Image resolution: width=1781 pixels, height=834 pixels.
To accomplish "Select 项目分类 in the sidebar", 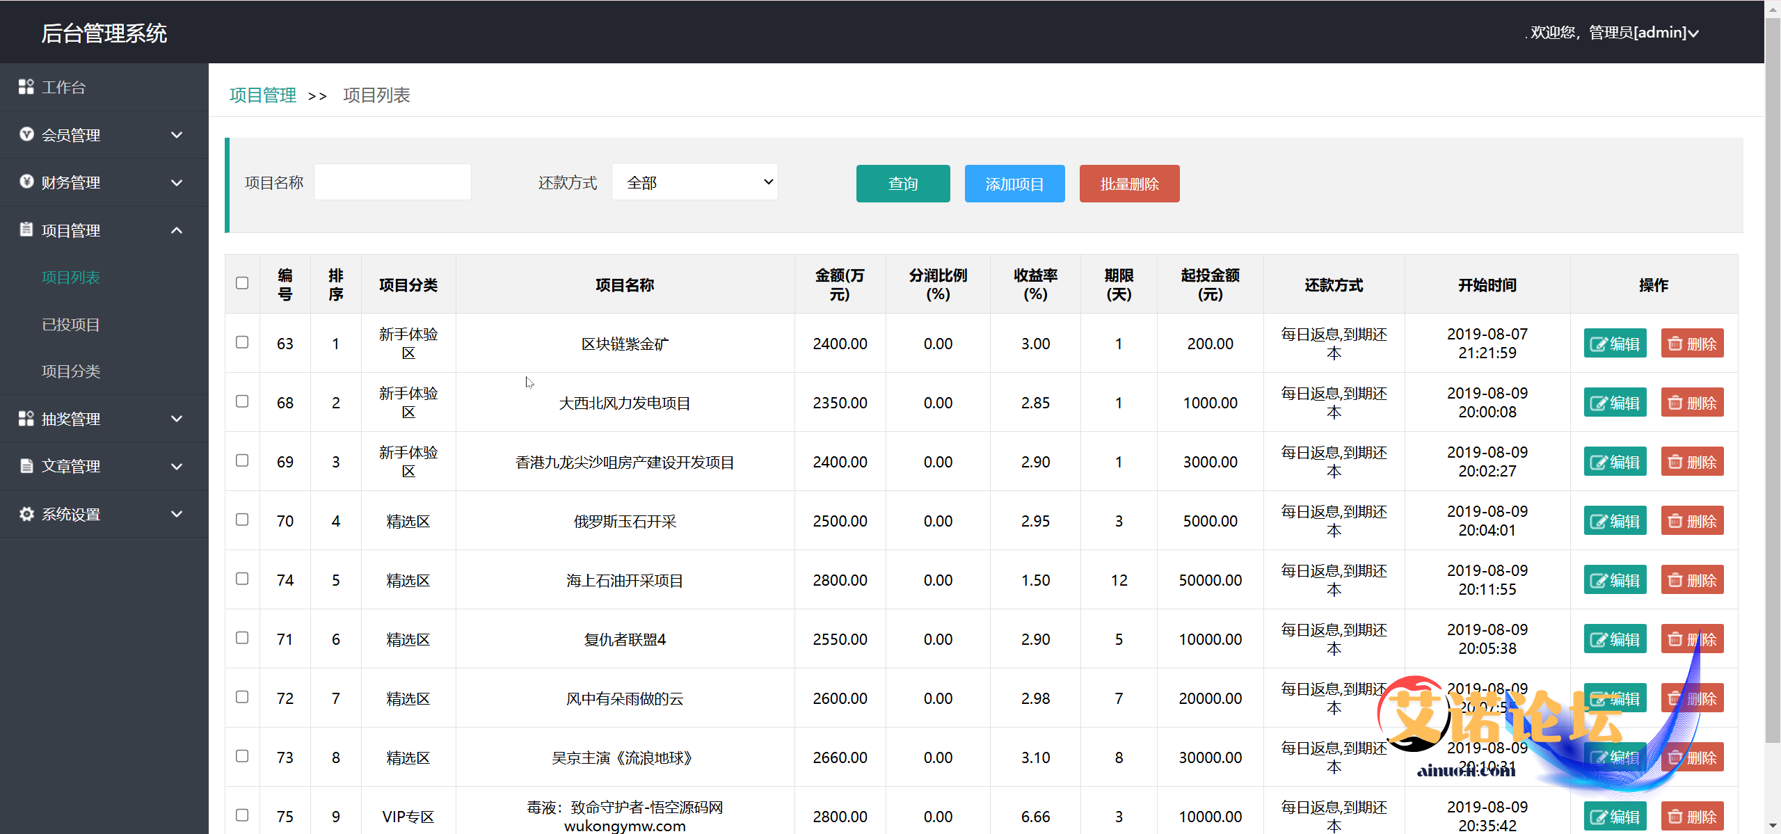I will coord(71,371).
